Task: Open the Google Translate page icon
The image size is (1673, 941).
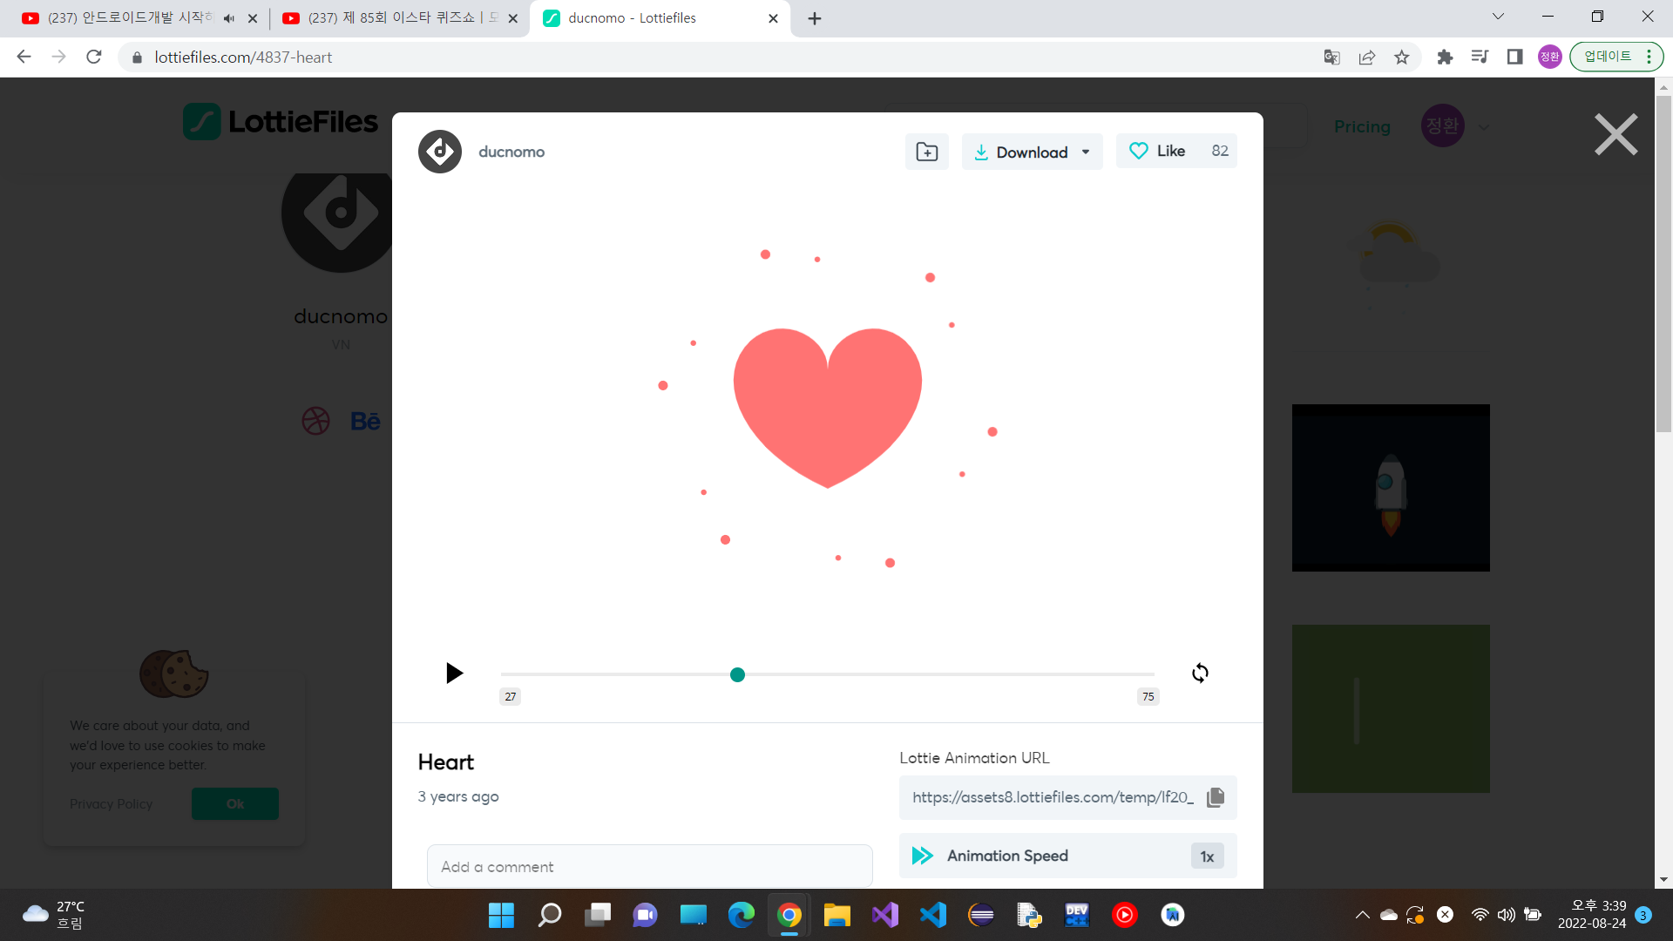Action: point(1331,58)
